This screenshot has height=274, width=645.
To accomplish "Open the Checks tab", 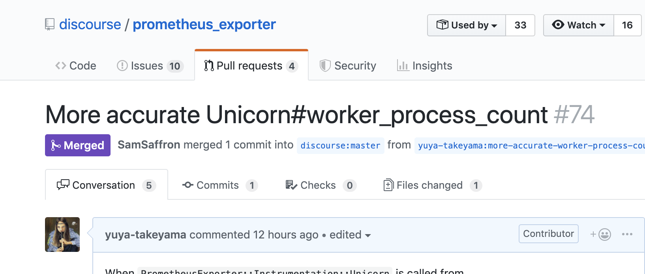I will tap(321, 185).
